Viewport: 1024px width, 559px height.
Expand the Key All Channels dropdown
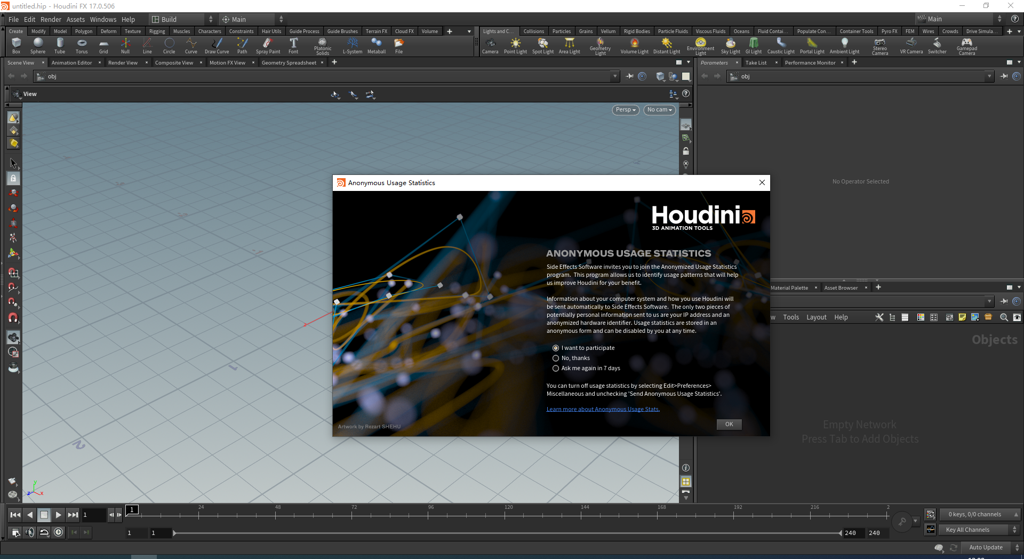[x=979, y=530]
